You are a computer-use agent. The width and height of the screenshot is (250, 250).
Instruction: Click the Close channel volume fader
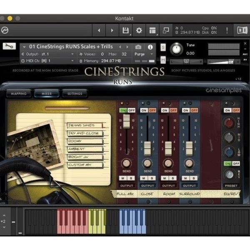[147, 148]
